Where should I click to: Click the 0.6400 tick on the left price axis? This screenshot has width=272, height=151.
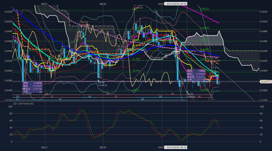[9, 71]
